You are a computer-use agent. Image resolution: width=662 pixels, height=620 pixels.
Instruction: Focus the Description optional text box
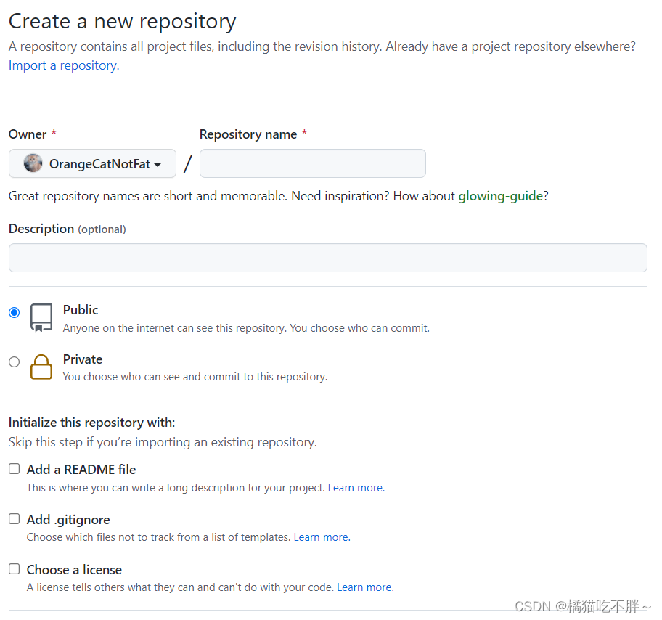point(327,258)
